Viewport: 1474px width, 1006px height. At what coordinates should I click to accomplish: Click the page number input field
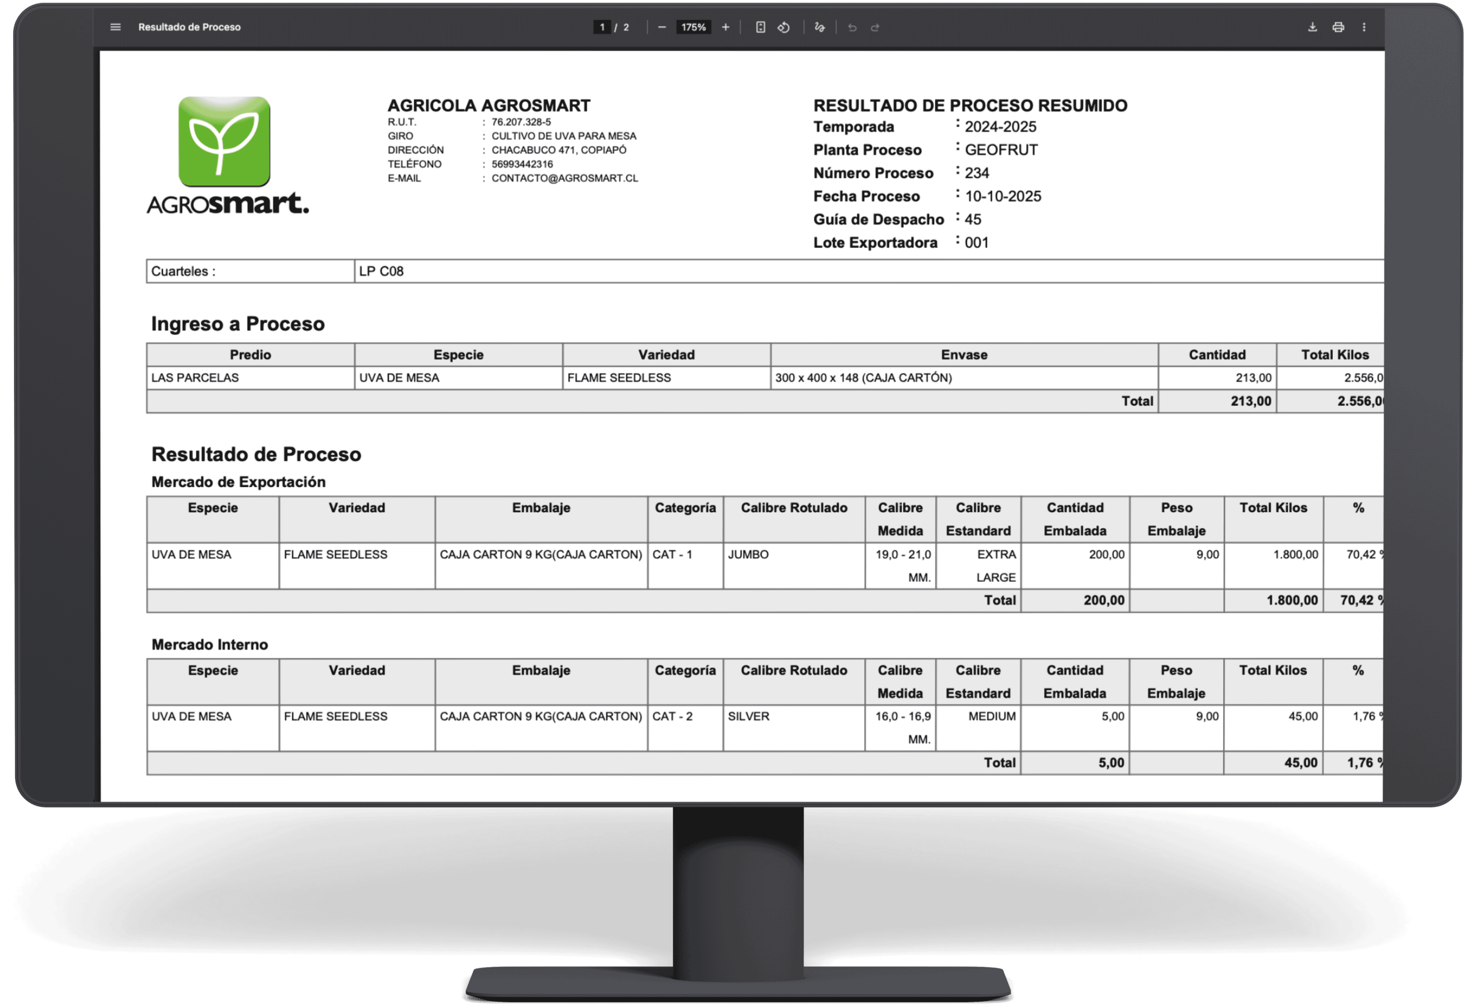(x=602, y=27)
